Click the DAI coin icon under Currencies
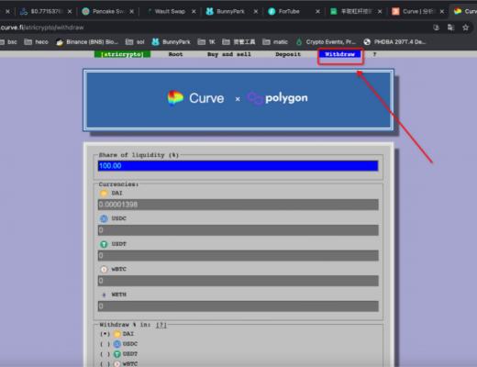This screenshot has width=477, height=367. point(104,194)
